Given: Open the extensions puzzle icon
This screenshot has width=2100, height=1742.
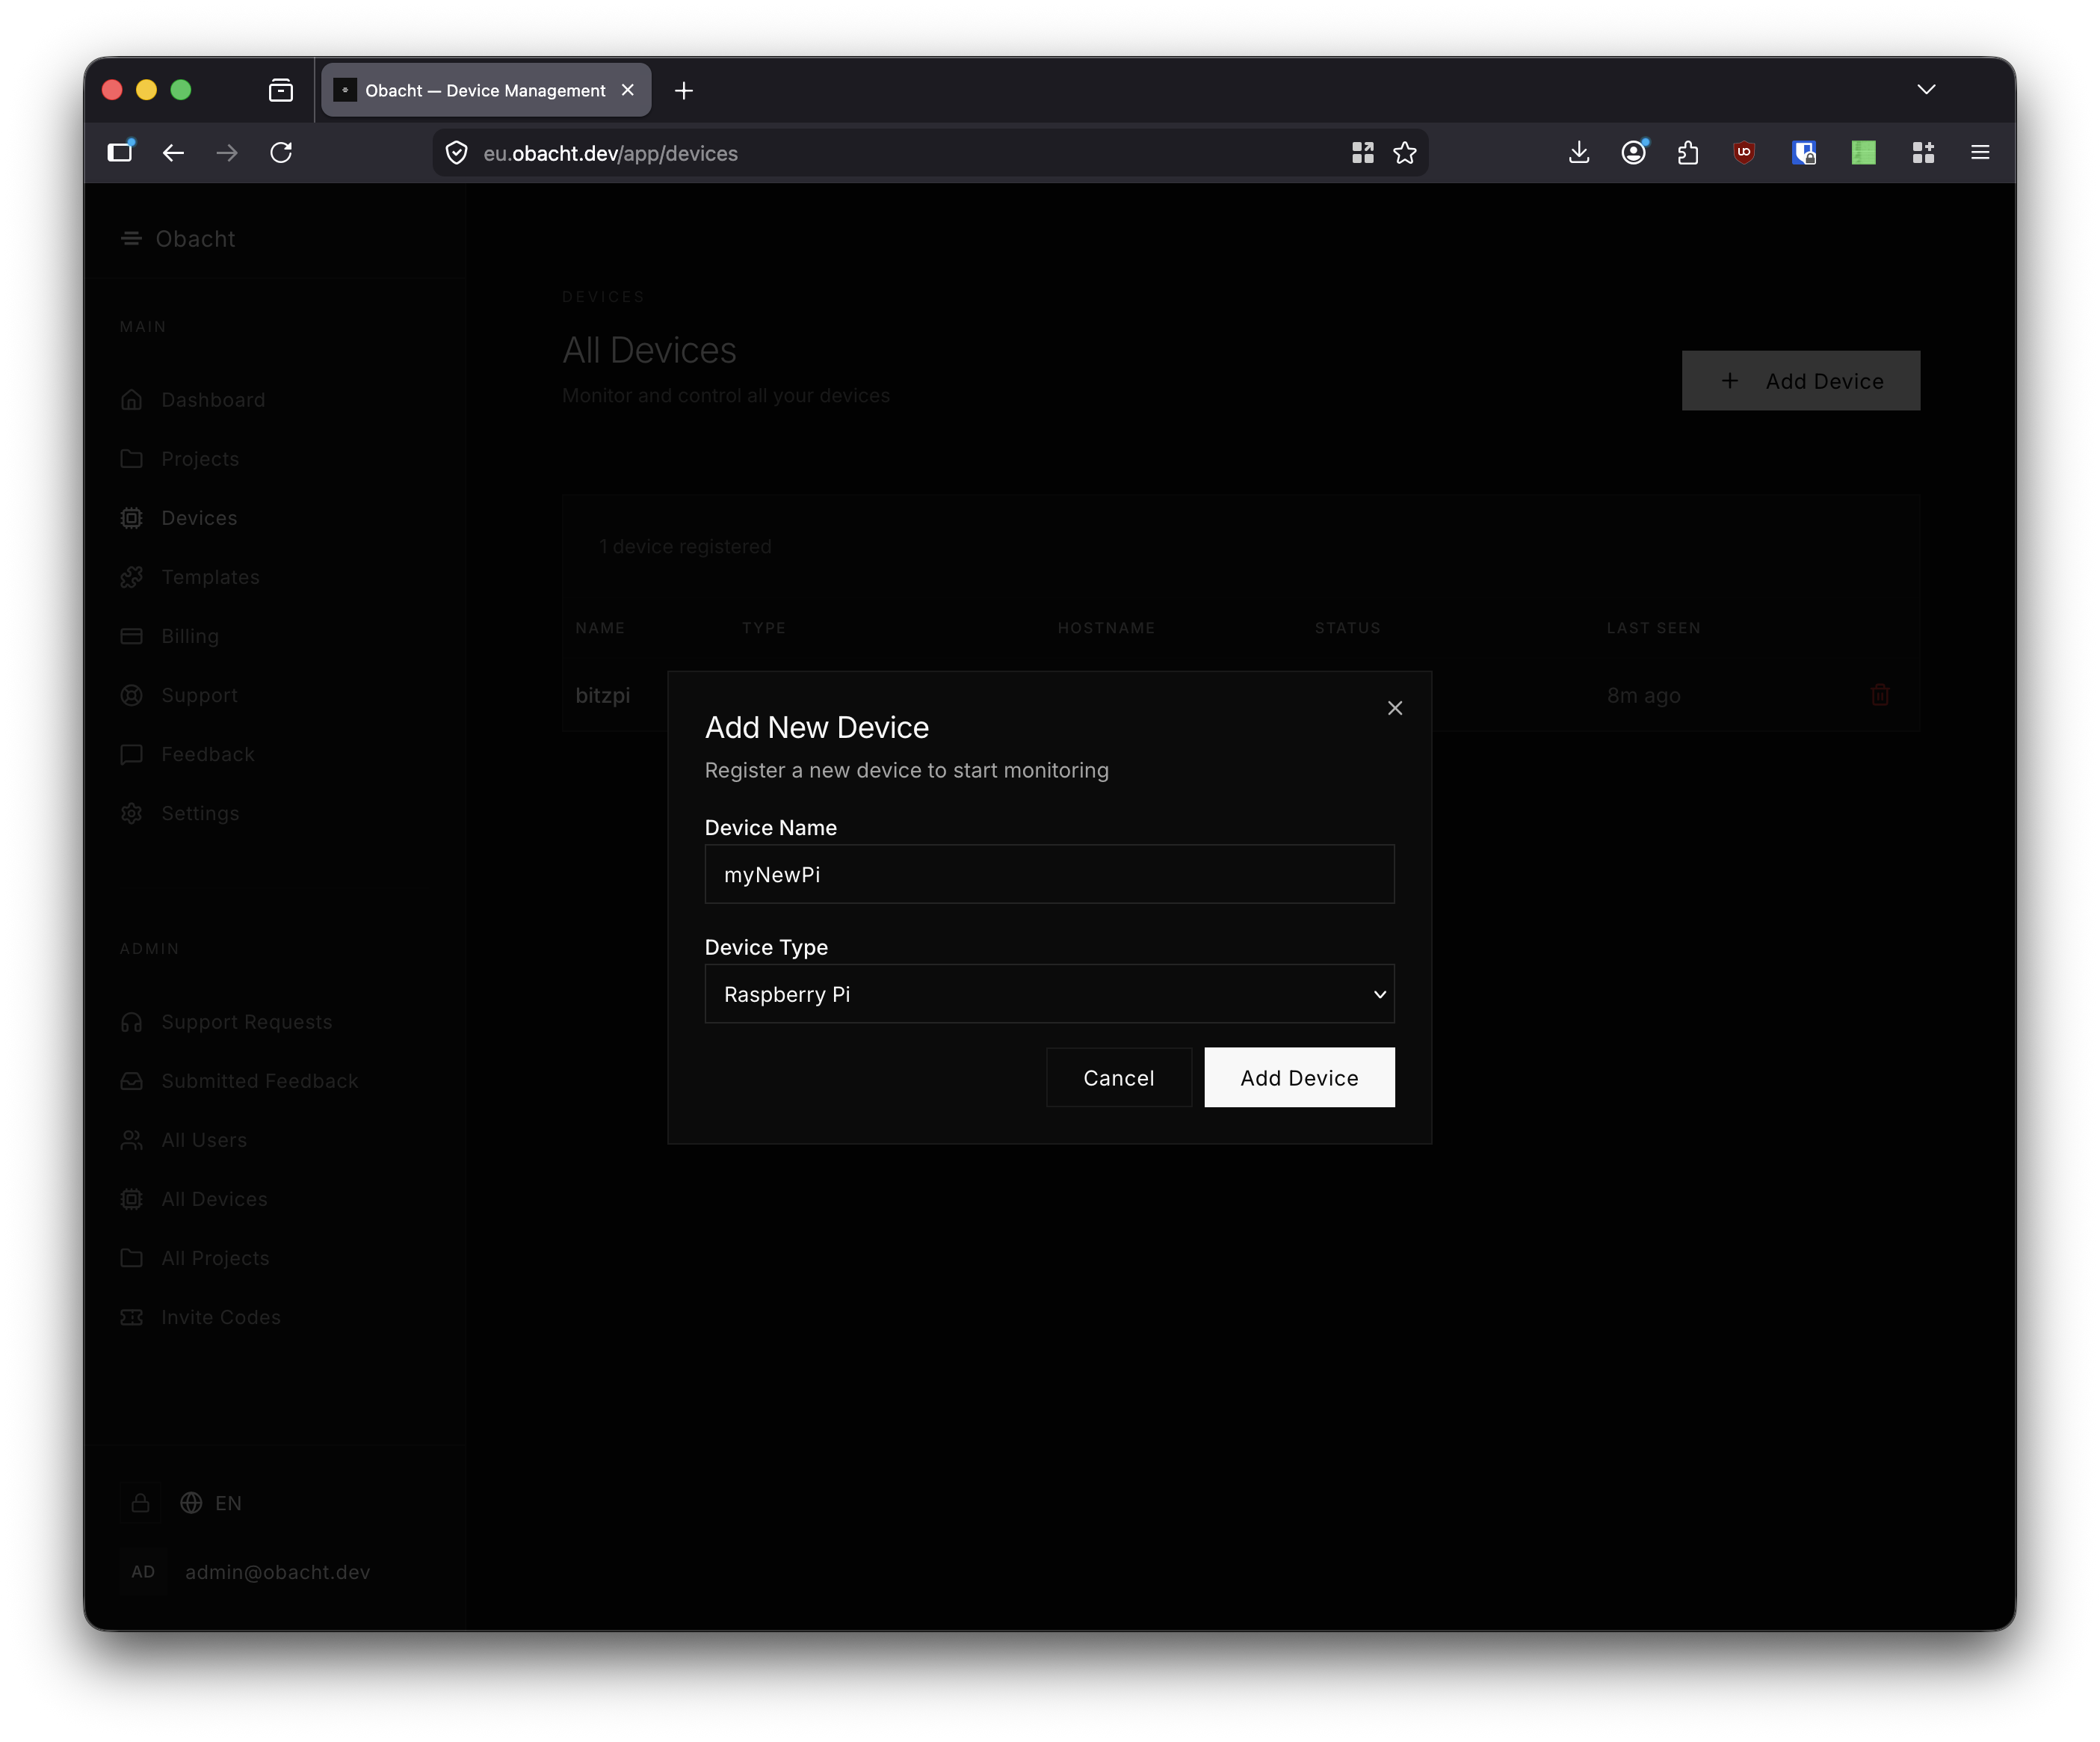Looking at the screenshot, I should click(1688, 152).
